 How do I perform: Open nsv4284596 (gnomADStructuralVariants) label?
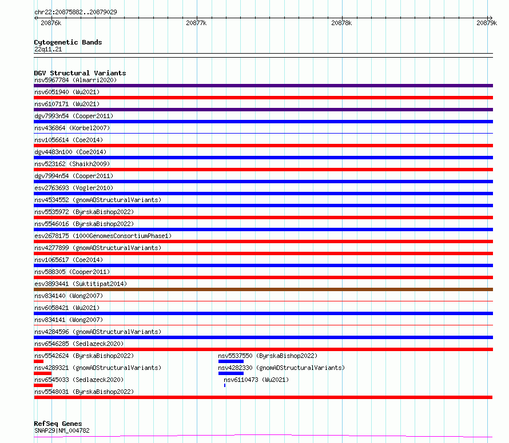click(x=98, y=332)
